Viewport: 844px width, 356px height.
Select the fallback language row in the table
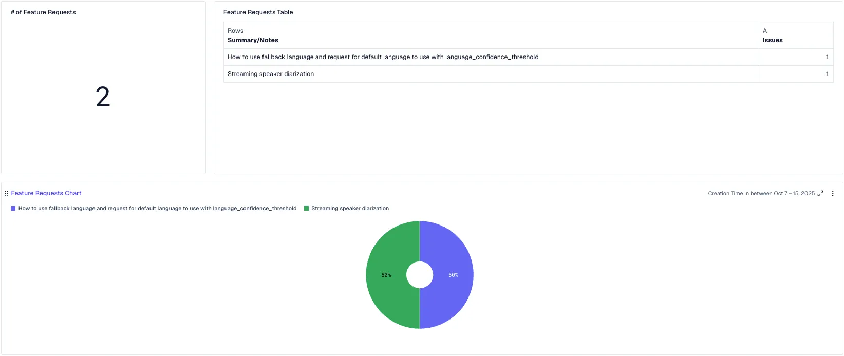383,57
